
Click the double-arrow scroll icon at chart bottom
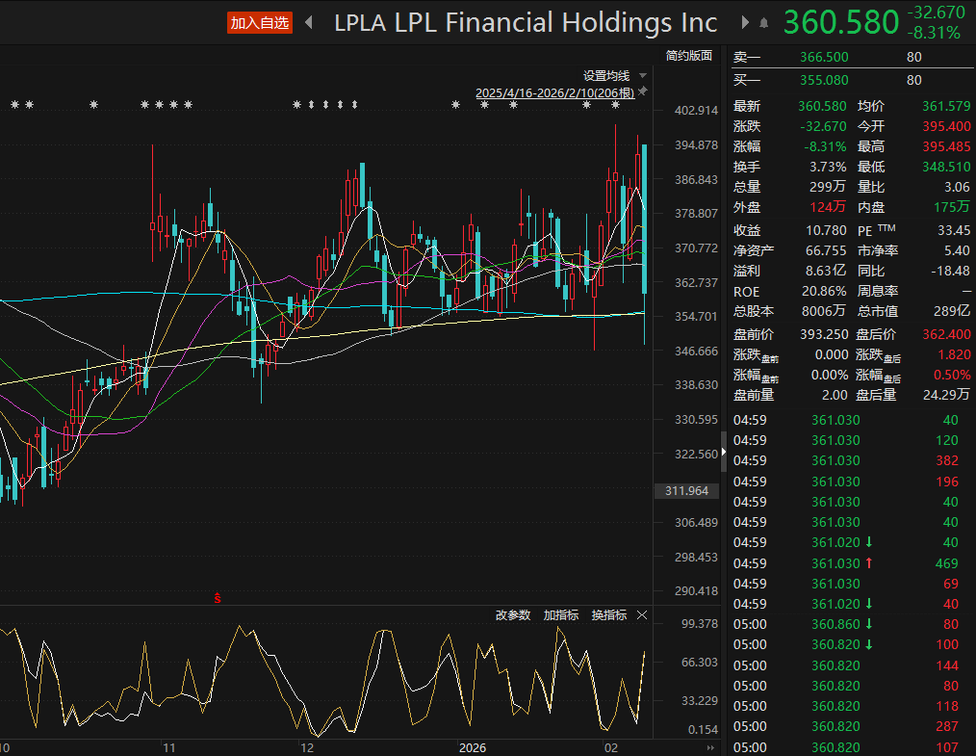pyautogui.click(x=710, y=748)
